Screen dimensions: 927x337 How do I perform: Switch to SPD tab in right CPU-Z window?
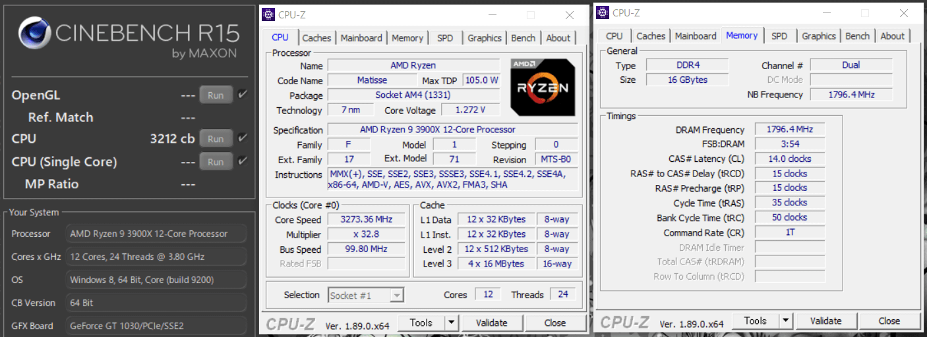(779, 36)
